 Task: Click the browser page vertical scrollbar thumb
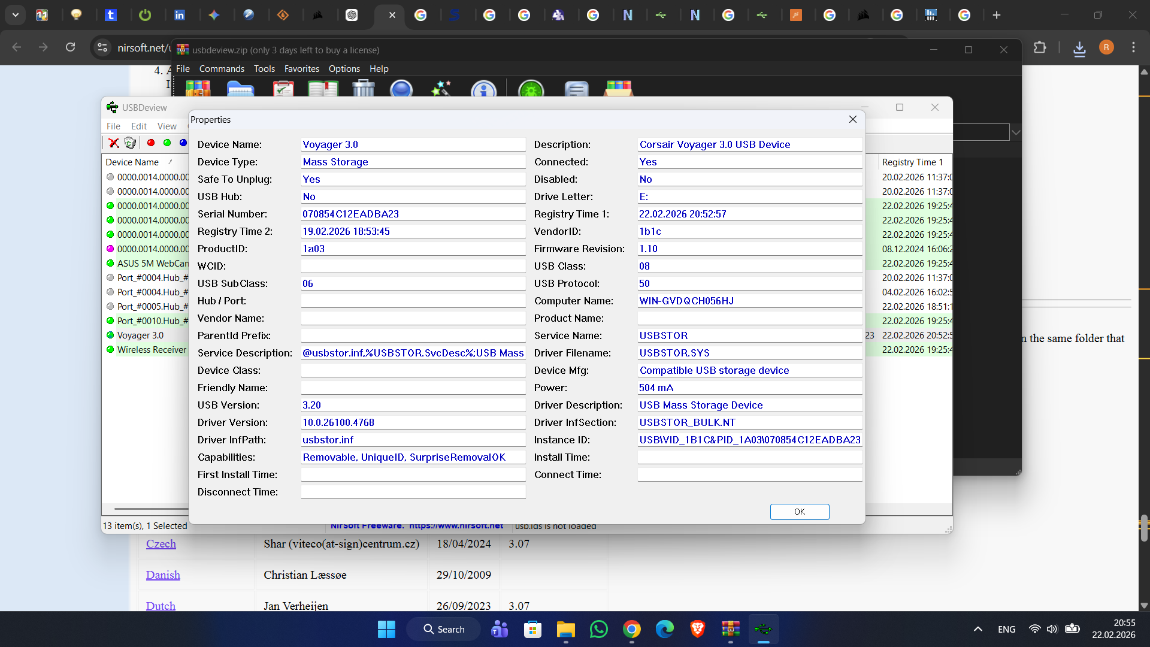coord(1144,527)
